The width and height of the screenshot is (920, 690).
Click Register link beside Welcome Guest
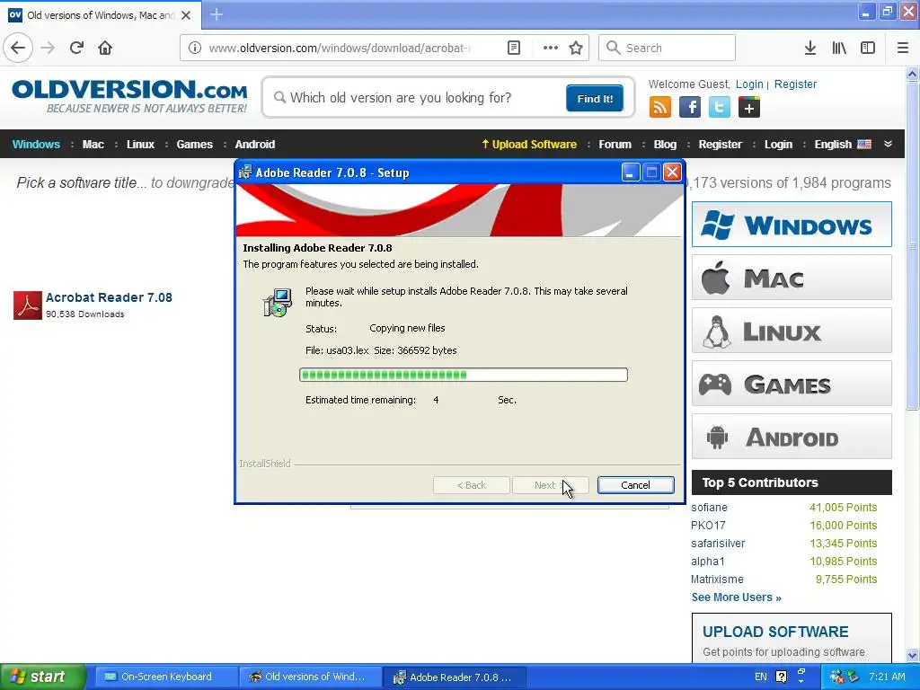pos(795,84)
